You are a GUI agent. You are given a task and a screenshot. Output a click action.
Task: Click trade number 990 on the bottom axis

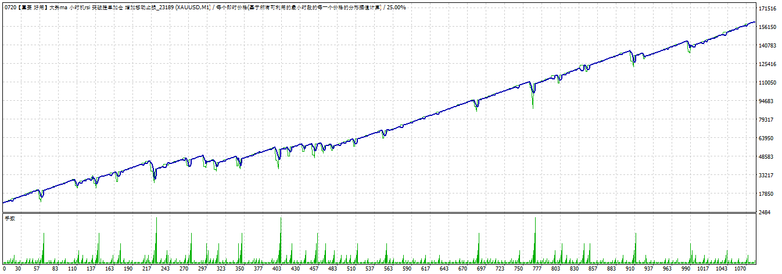(686, 269)
